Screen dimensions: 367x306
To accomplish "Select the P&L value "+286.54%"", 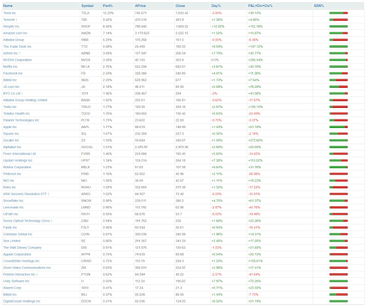I will click(255, 60).
